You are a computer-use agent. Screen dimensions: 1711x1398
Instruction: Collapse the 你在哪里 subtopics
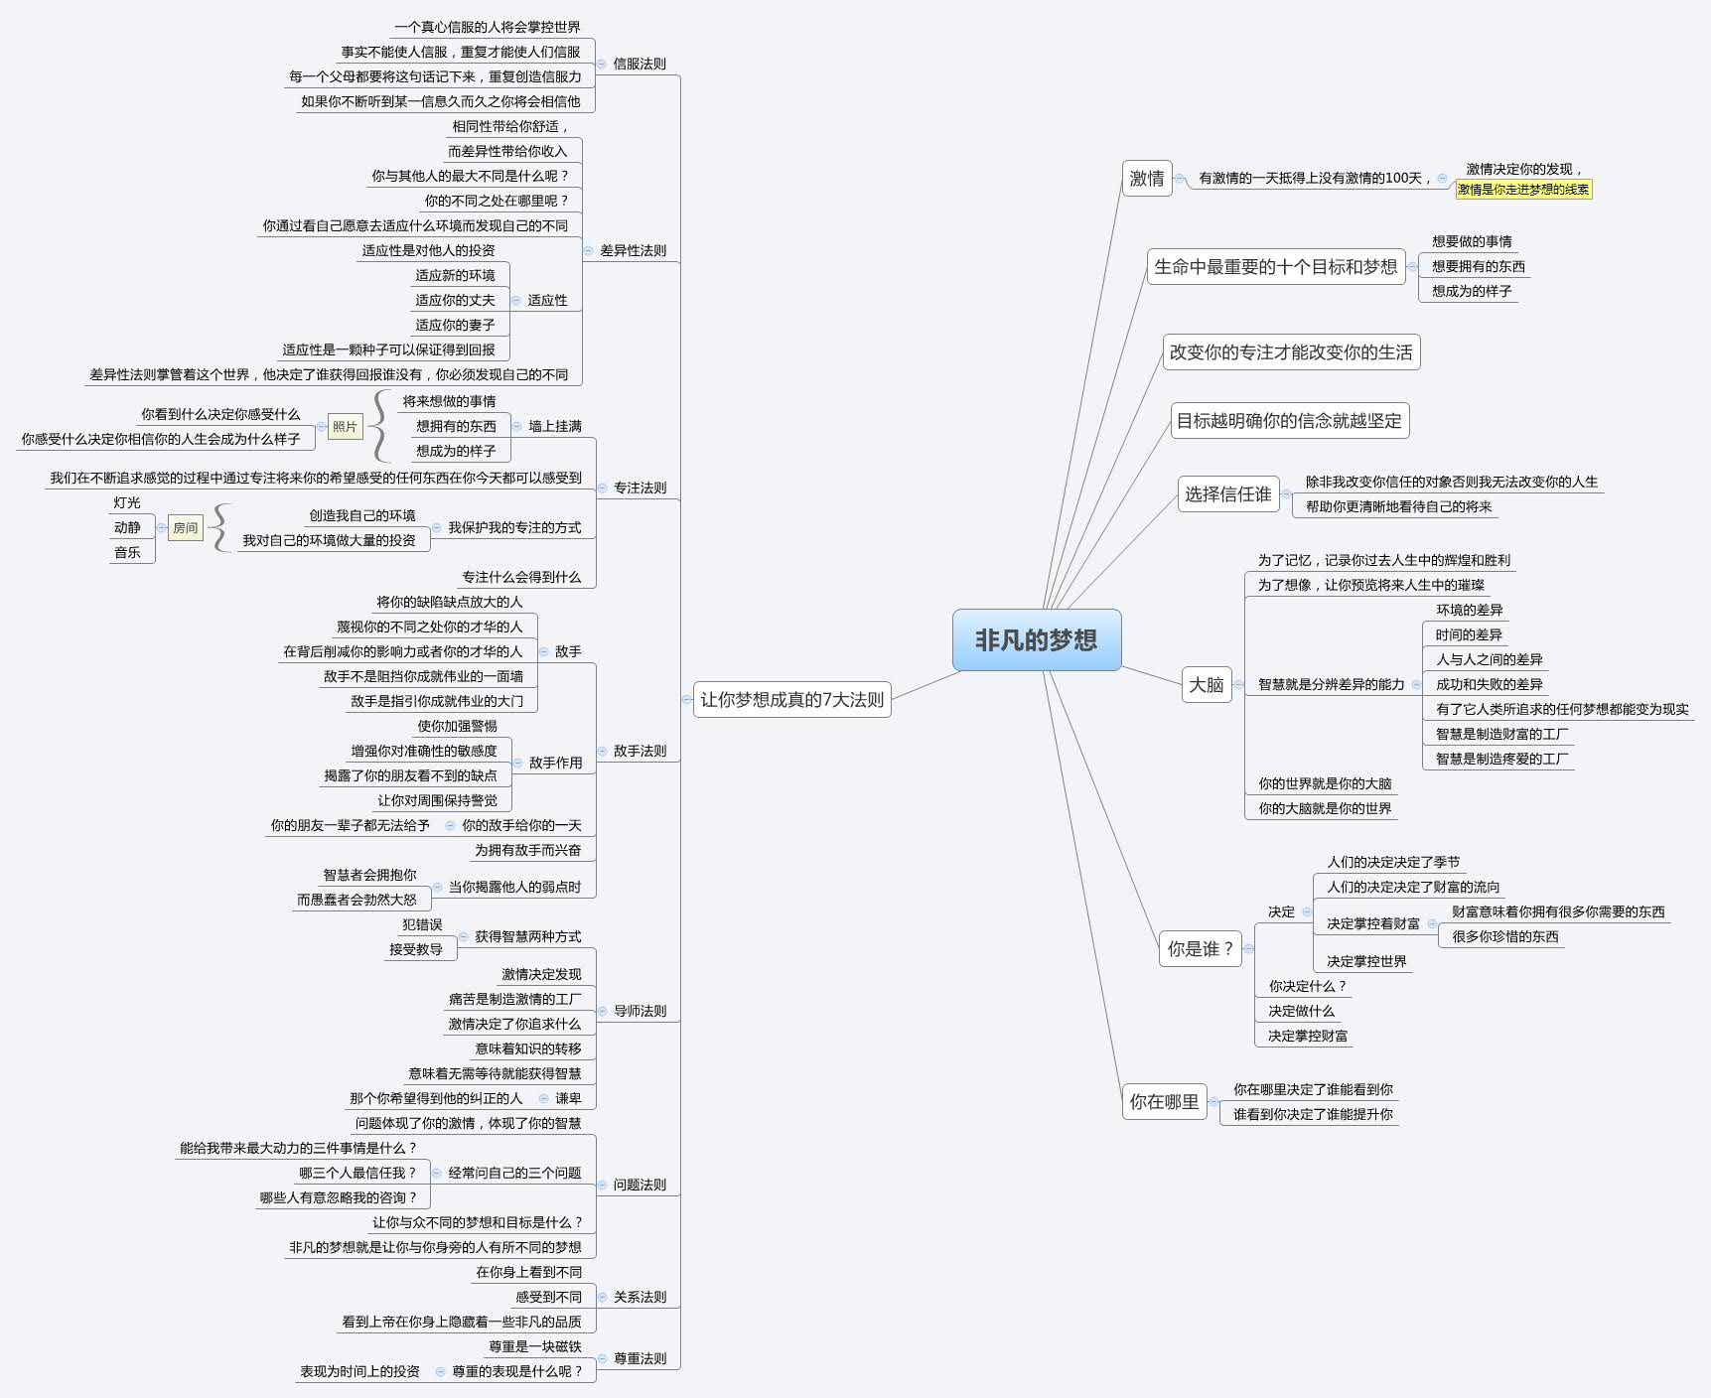(1213, 1102)
